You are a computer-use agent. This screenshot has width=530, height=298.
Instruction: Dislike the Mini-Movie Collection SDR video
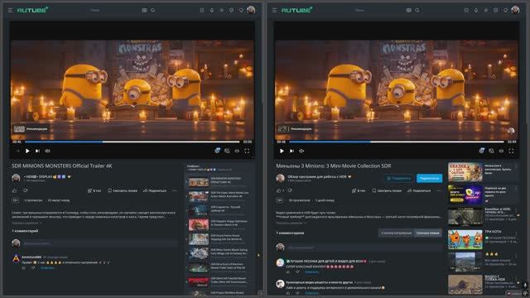(x=290, y=190)
